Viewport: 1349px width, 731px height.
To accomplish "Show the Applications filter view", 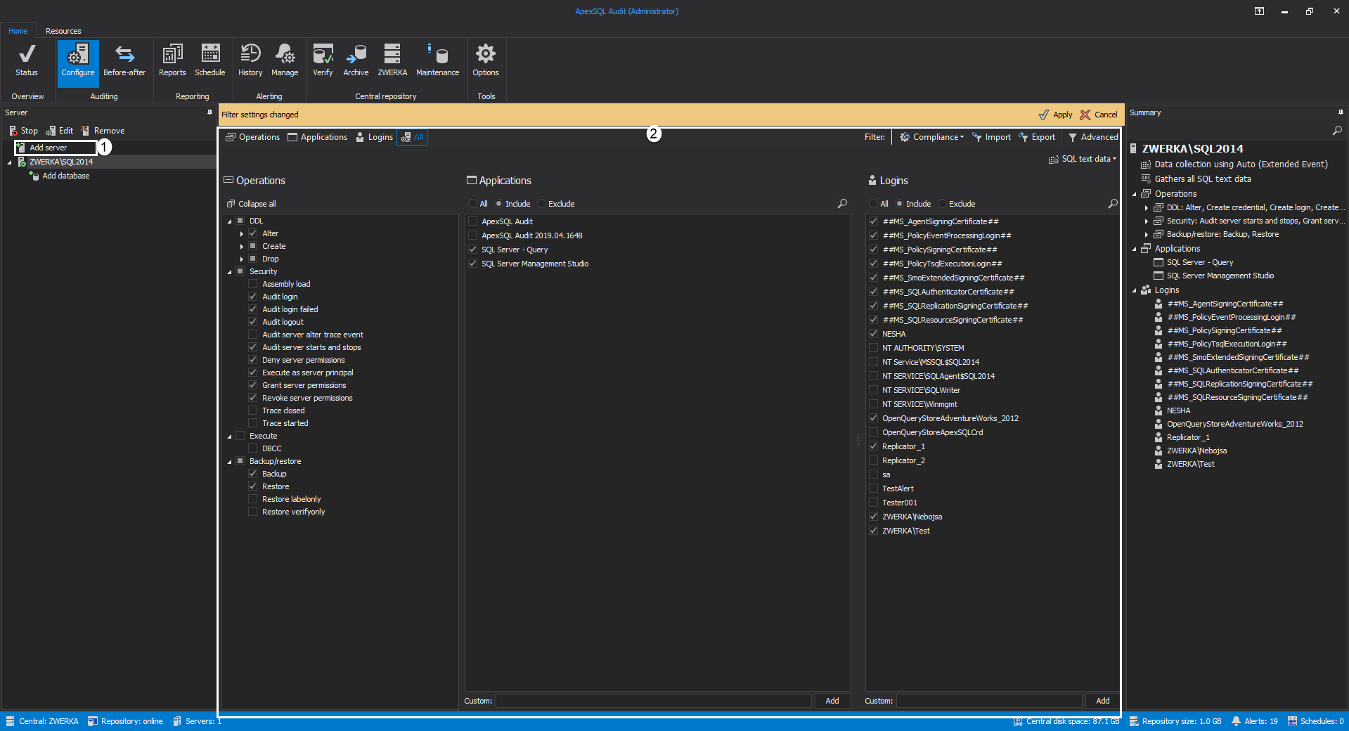I will [318, 137].
